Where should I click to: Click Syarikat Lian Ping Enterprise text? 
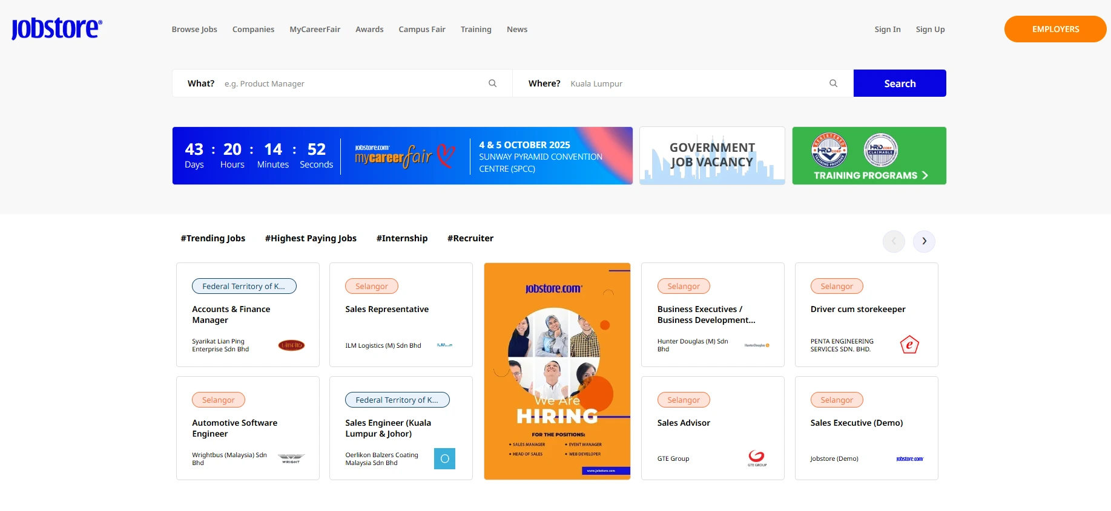(x=220, y=345)
